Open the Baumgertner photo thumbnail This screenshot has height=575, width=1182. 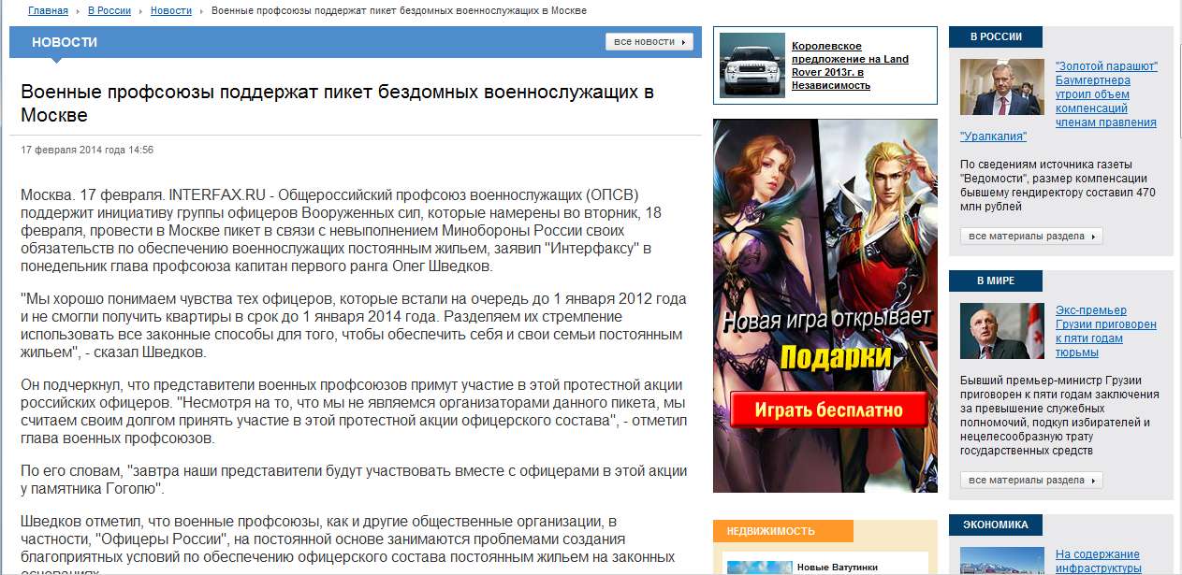coord(1003,87)
